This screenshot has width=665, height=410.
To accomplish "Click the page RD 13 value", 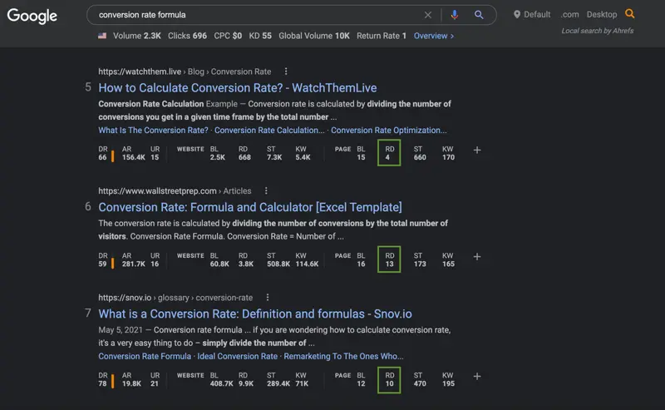I will [389, 264].
